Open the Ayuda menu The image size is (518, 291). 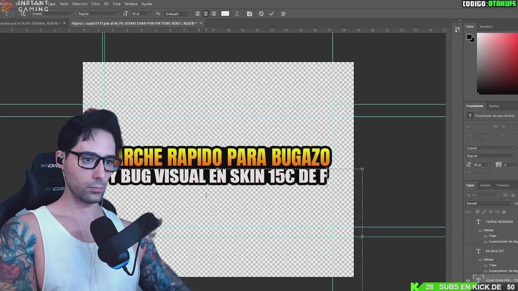(146, 4)
